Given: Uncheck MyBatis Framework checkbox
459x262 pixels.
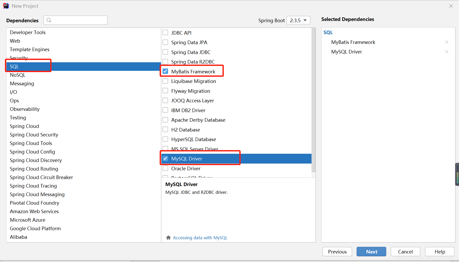Looking at the screenshot, I should 165,71.
